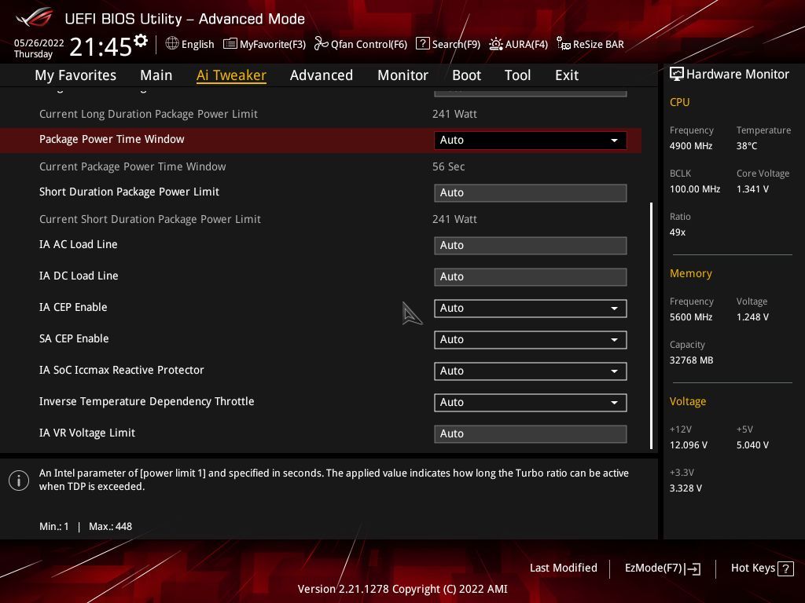Click the Ratio value 49x
Viewport: 805px width, 603px height.
(x=677, y=232)
